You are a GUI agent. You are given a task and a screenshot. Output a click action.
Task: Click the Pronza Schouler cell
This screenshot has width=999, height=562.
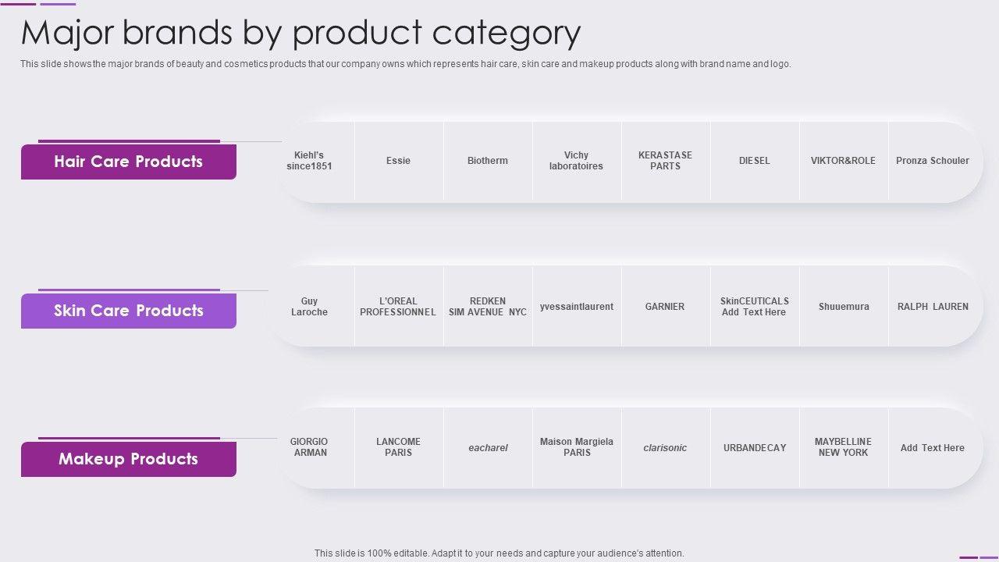tap(932, 161)
